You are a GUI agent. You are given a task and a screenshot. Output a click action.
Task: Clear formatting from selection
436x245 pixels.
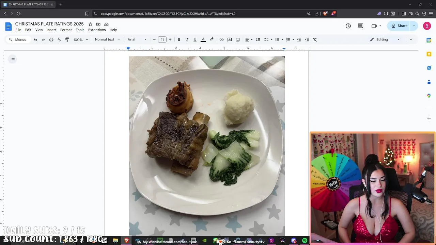[315, 39]
